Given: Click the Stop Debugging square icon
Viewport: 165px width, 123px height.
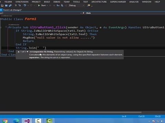Looking at the screenshot, I should pyautogui.click(x=54, y=5).
